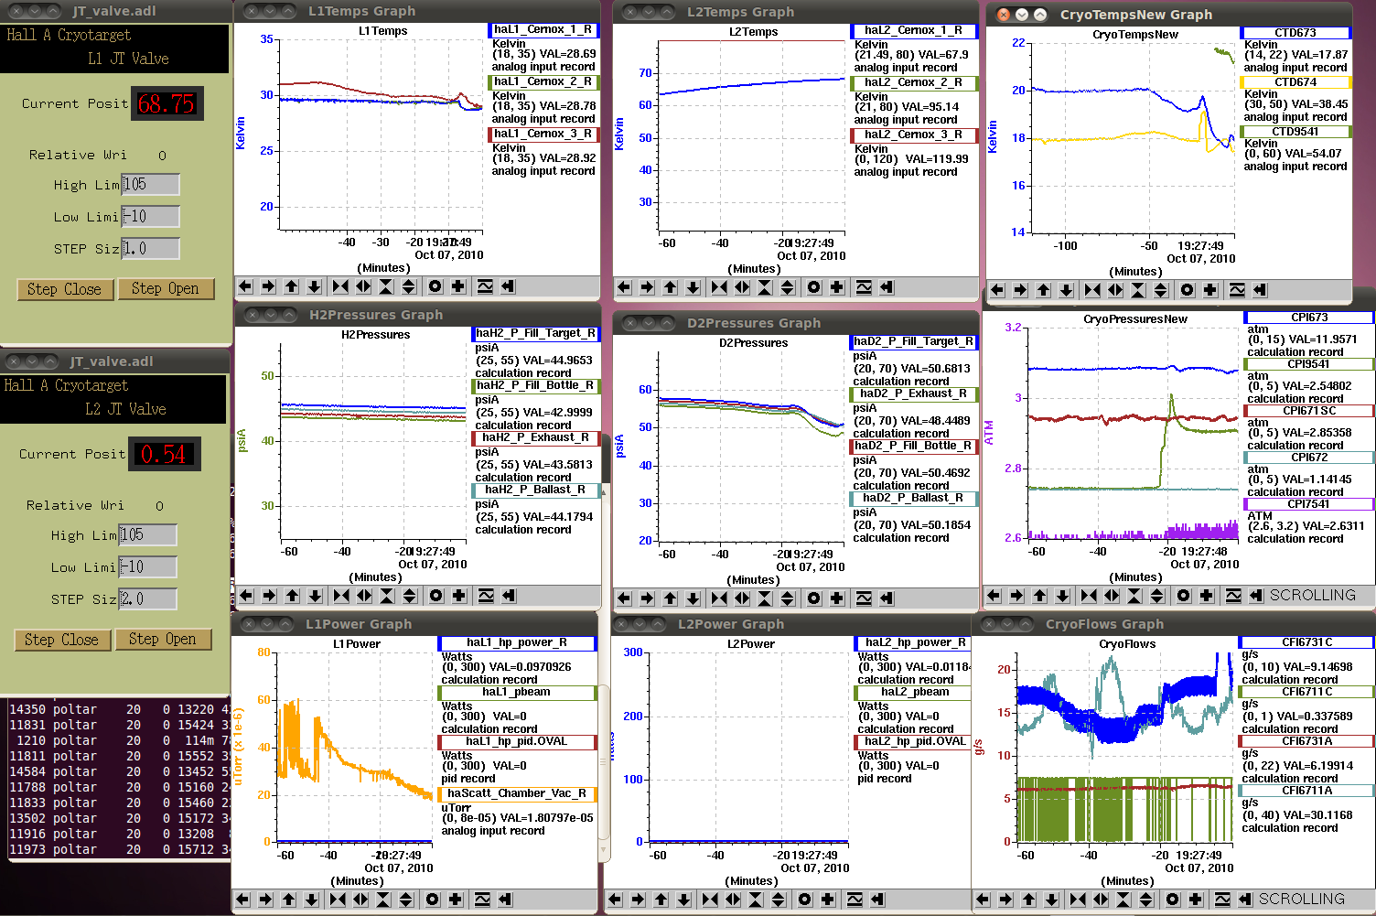The image size is (1376, 916).
Task: Click L1 JT Valve Current Position readout 68.75
Action: 167,104
